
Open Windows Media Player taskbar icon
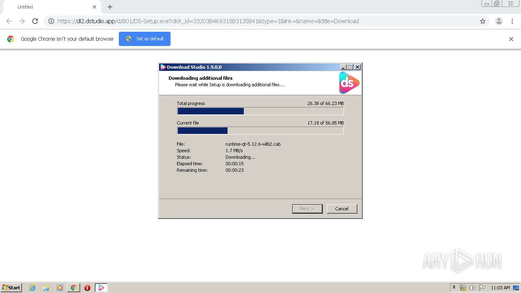point(60,288)
